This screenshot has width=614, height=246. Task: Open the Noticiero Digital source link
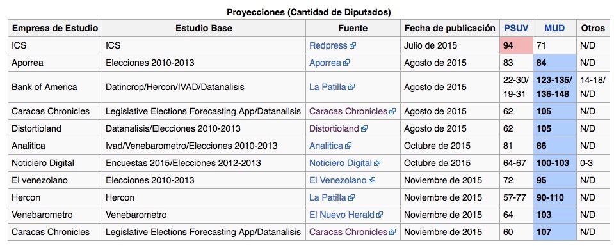[340, 163]
